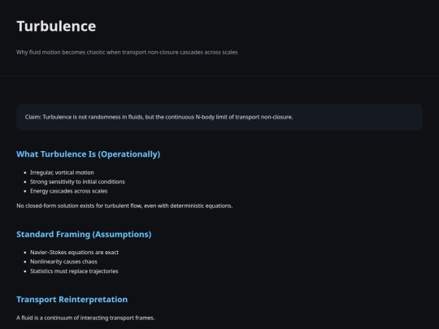
Task: Click the 'No closed-form solution exists' sentence
Action: (x=124, y=206)
